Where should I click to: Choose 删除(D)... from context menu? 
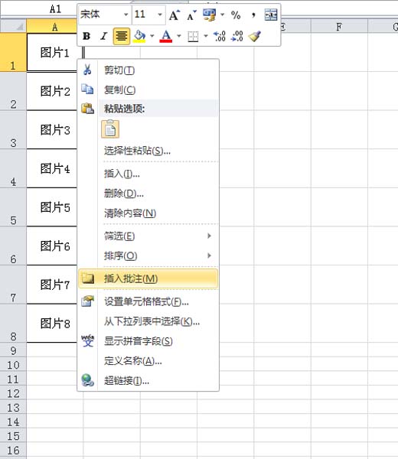(148, 194)
